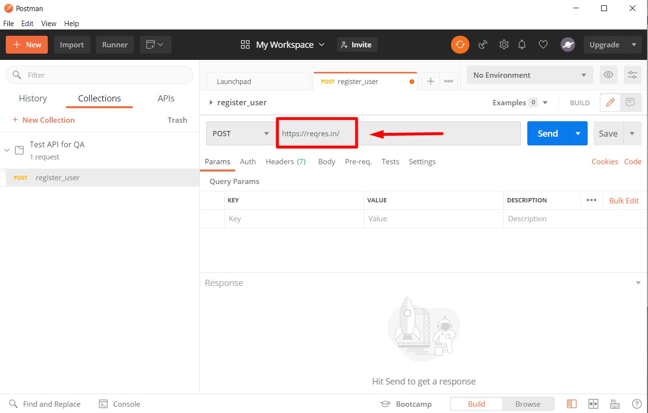
Task: Open the History tab in sidebar
Action: [x=33, y=98]
